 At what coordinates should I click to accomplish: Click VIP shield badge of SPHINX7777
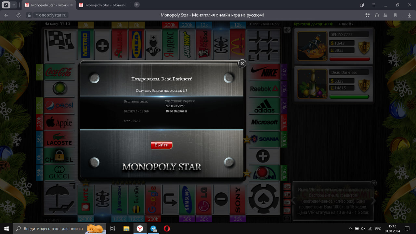[x=364, y=47]
